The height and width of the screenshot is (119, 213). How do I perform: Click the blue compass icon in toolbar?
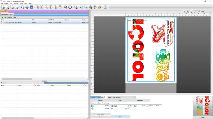105,7
